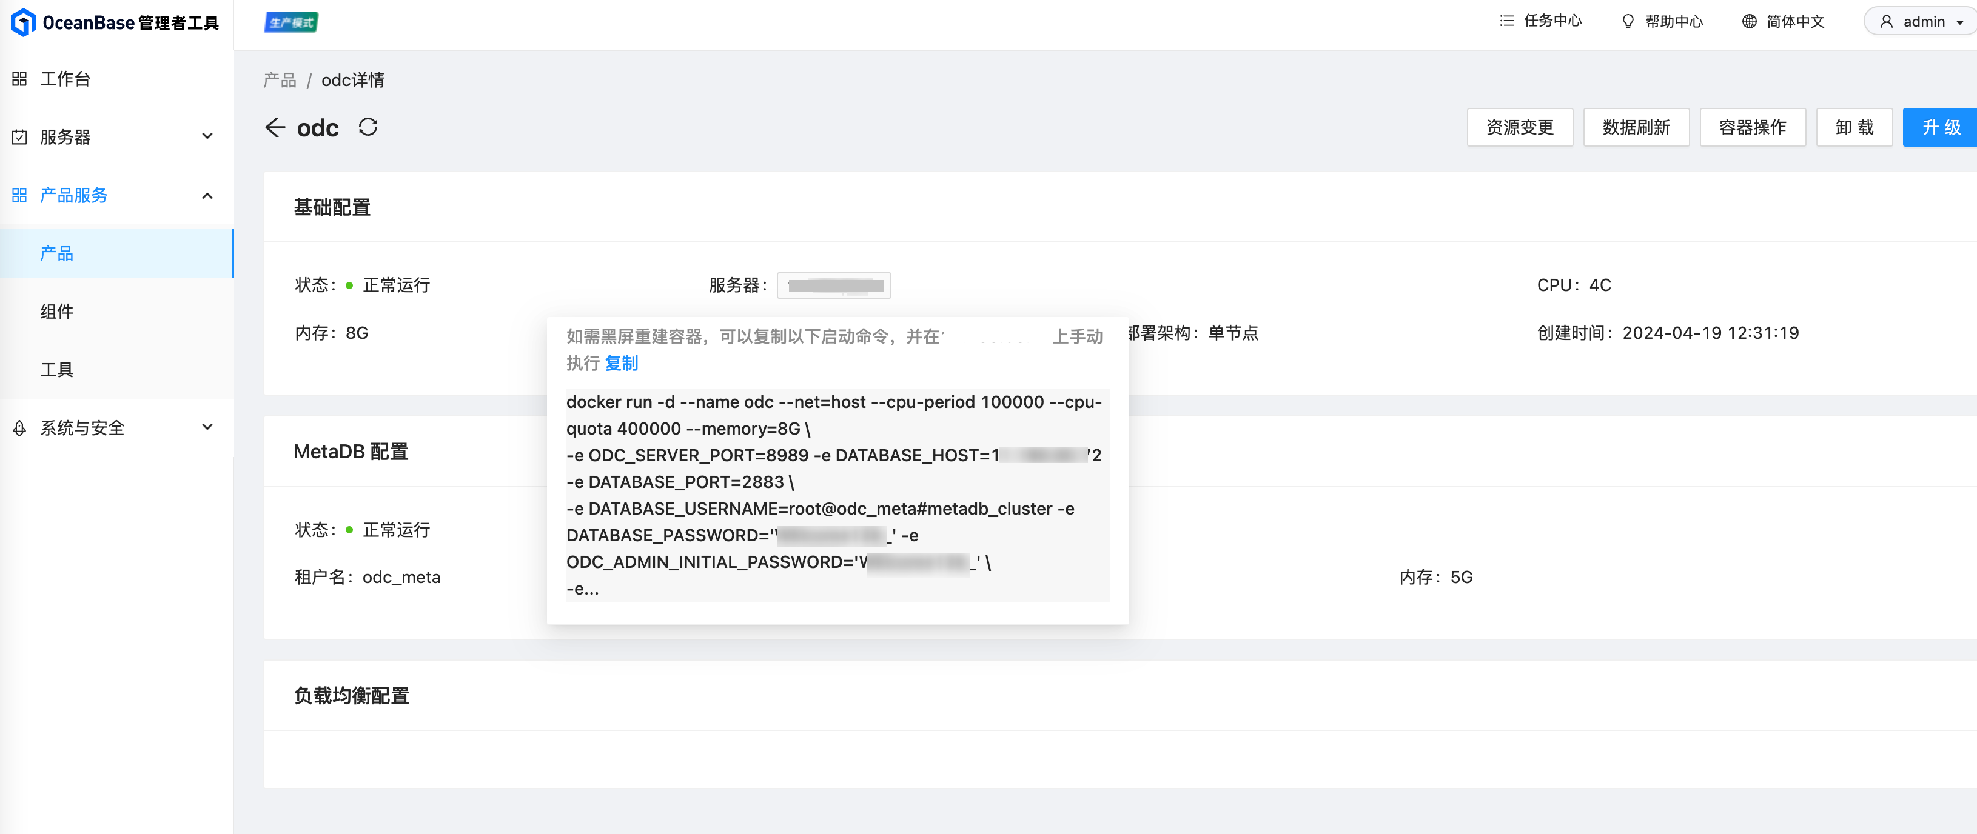
Task: Refresh odc details with the refresh icon
Action: 368,127
